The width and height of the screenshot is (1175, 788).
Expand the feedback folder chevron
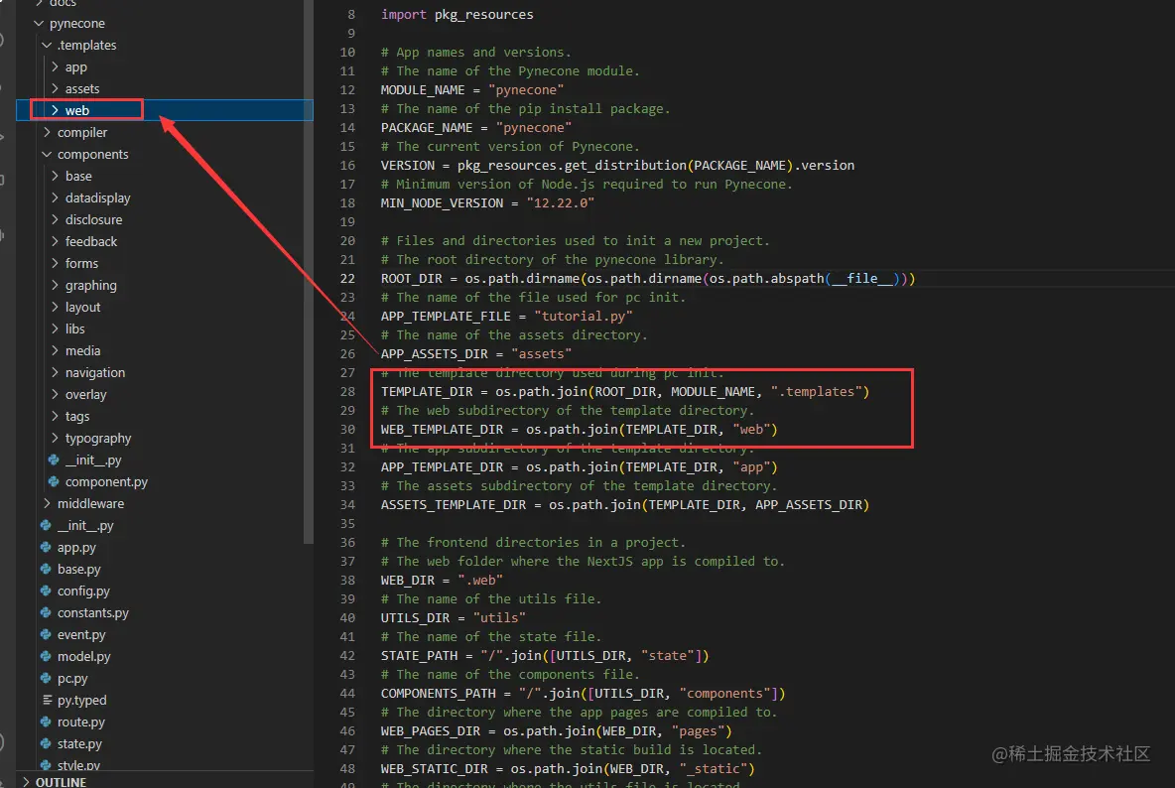(x=55, y=241)
